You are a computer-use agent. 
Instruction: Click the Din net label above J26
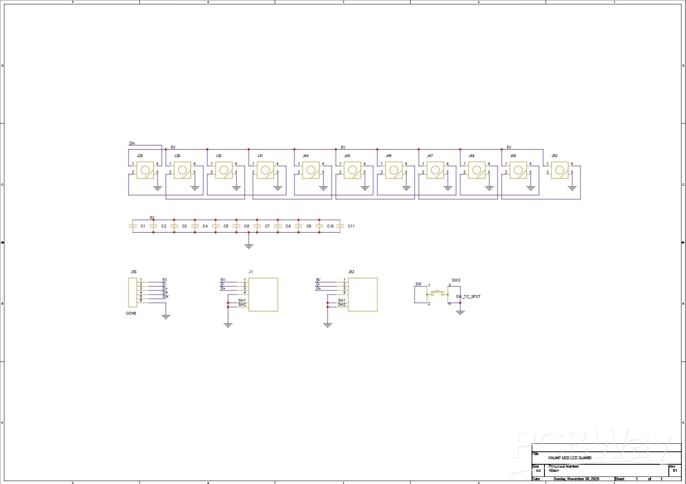click(x=132, y=142)
